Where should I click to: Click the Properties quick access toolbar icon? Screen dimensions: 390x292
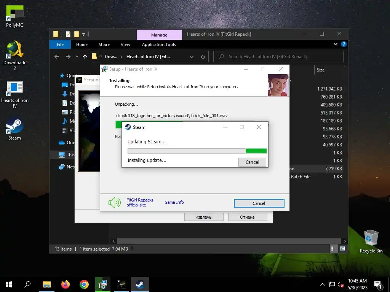pos(68,34)
